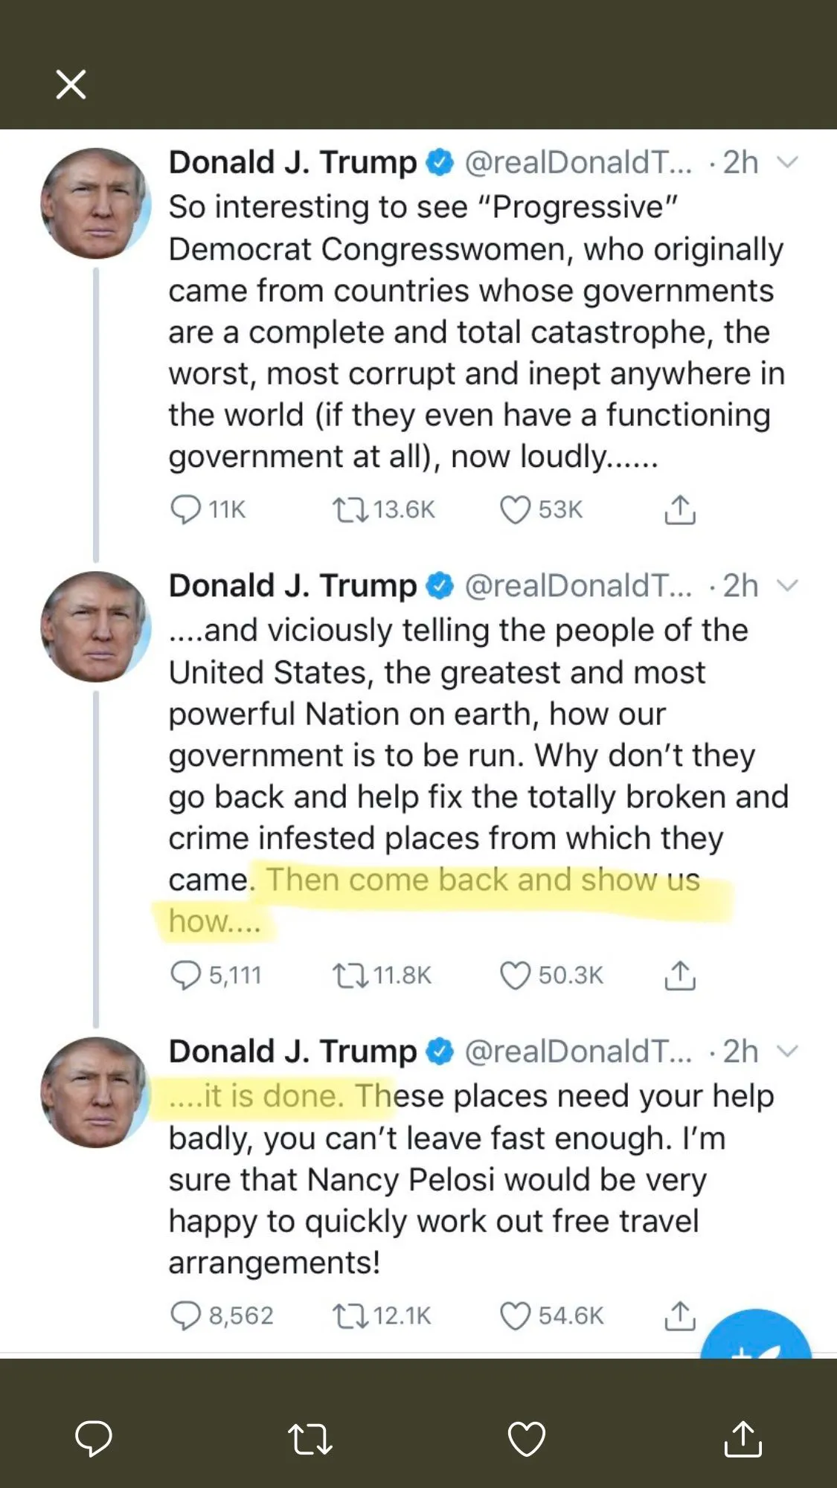Share the second tweet via share icon

pyautogui.click(x=679, y=976)
